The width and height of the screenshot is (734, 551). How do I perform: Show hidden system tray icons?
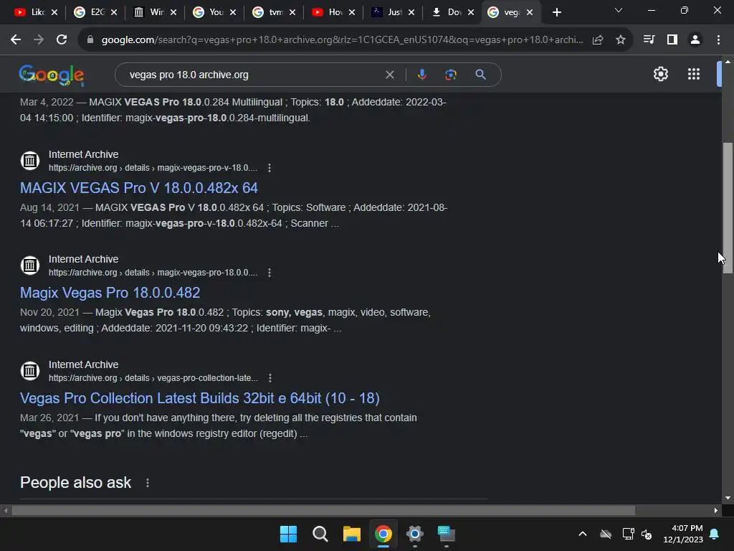point(583,534)
